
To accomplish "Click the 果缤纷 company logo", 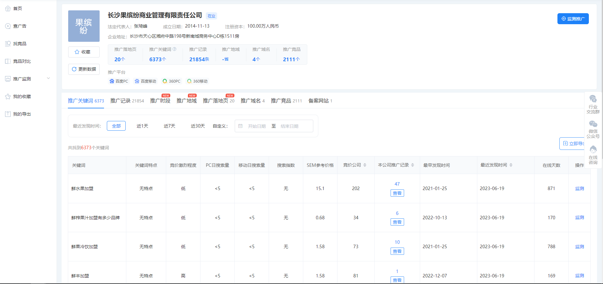I will click(84, 26).
